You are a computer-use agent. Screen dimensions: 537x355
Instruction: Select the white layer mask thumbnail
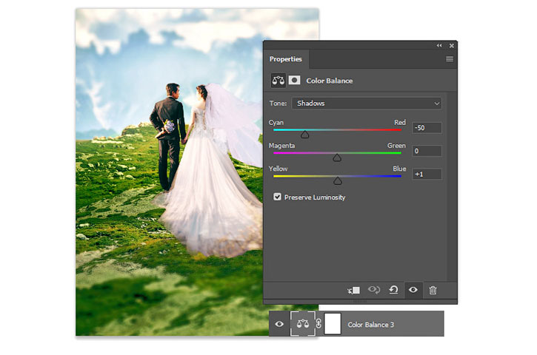point(333,323)
